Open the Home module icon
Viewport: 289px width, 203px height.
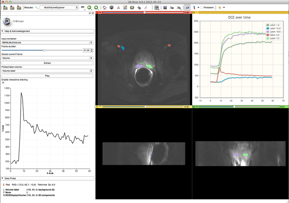click(x=104, y=7)
